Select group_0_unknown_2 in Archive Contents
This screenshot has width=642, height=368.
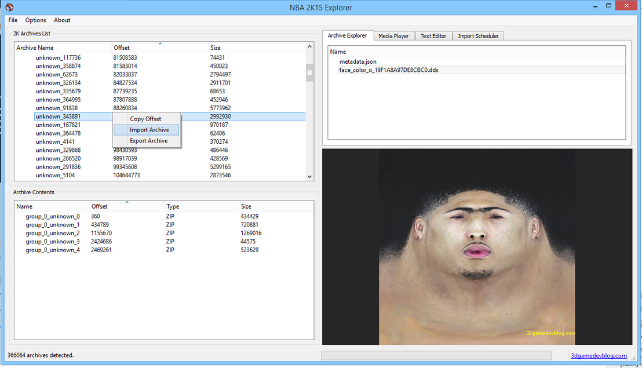click(53, 233)
